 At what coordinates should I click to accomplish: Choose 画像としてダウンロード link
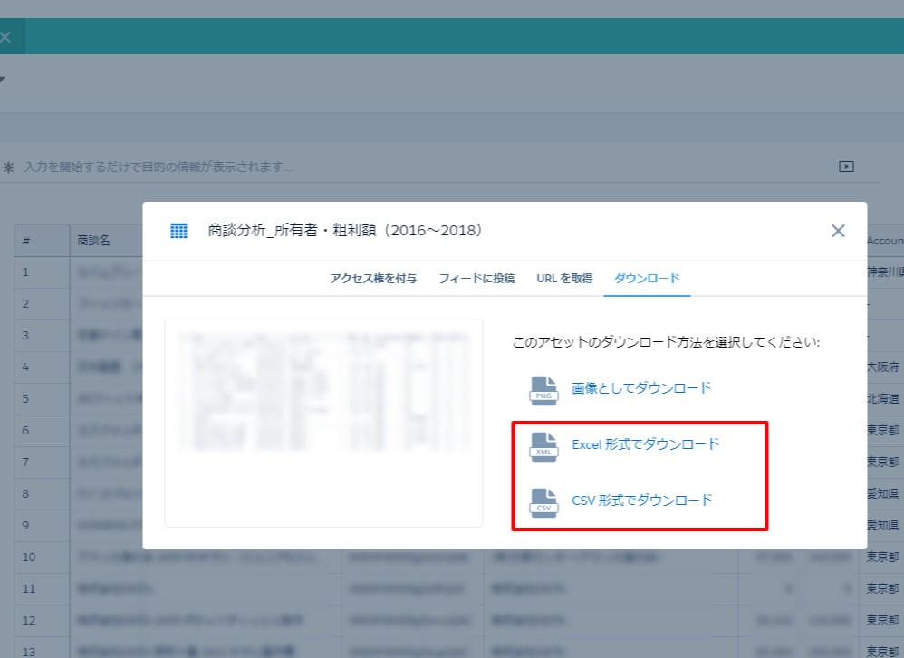click(641, 388)
